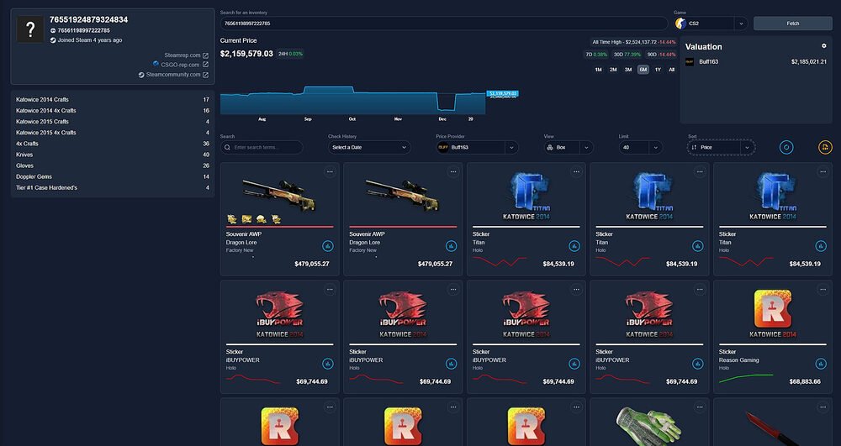Open the Valuation settings gear
Viewport: 841px width, 446px height.
tap(824, 46)
